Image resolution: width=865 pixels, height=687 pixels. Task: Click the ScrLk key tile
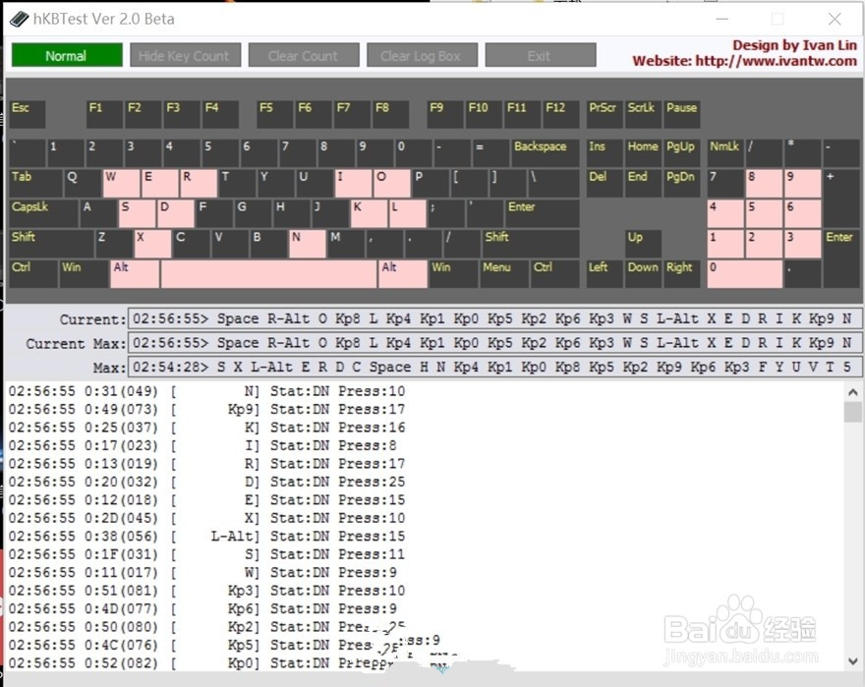pyautogui.click(x=643, y=114)
